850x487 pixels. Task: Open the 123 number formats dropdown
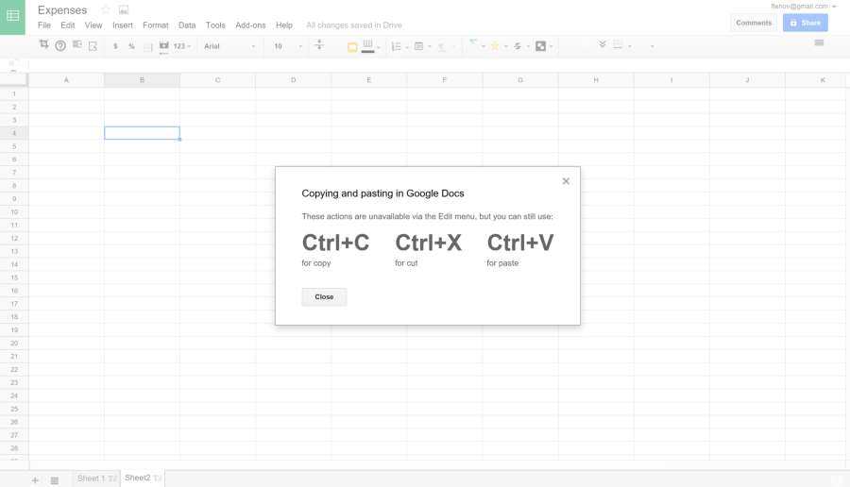181,46
